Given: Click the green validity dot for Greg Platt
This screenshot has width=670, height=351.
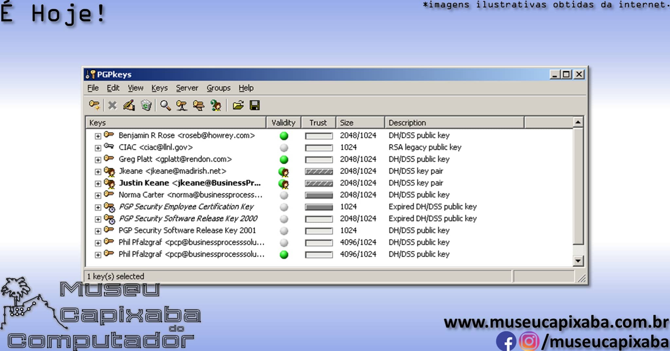Looking at the screenshot, I should [x=284, y=160].
